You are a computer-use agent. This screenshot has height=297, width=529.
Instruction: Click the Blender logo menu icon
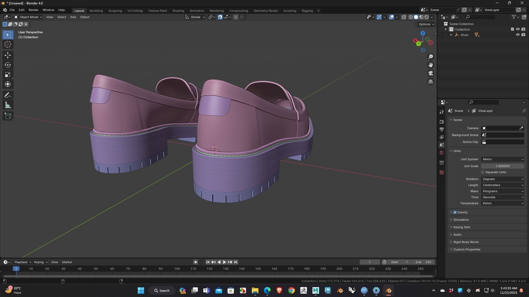coord(5,10)
